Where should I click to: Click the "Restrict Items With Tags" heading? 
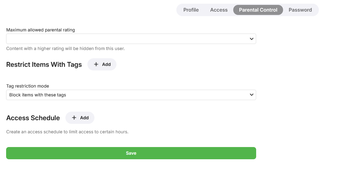click(x=44, y=65)
